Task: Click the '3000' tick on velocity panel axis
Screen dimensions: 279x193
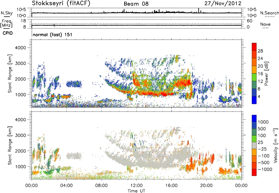Action: click(20, 135)
